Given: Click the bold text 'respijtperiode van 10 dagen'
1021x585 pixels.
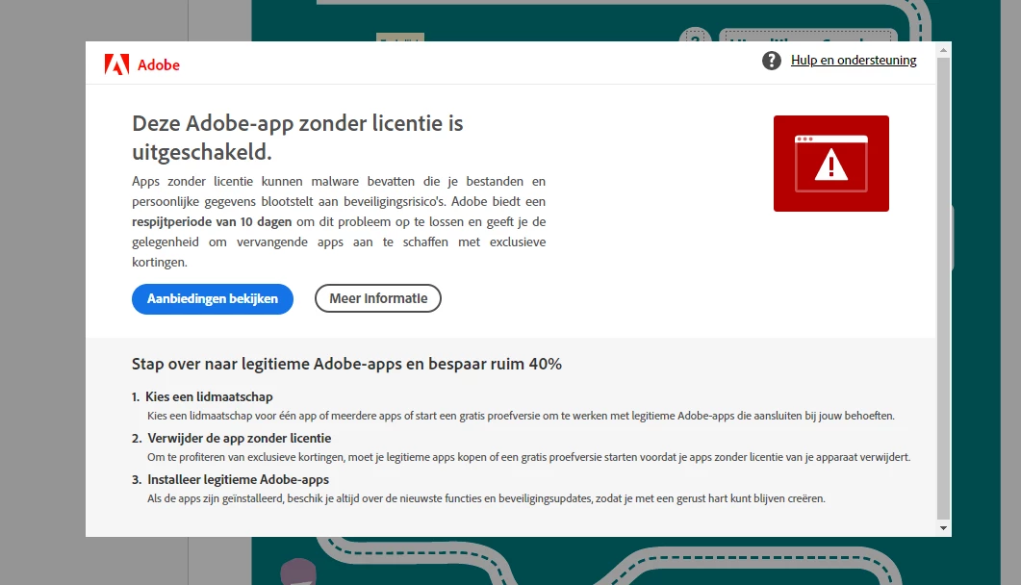Looking at the screenshot, I should tap(212, 222).
